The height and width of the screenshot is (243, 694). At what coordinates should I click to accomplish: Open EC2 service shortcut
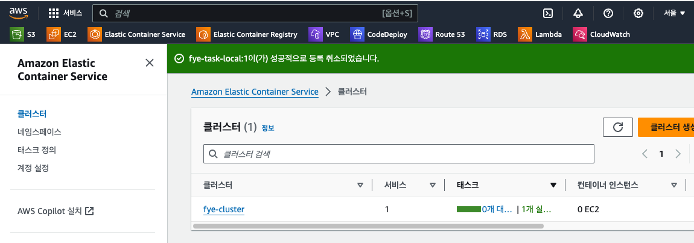coord(62,34)
